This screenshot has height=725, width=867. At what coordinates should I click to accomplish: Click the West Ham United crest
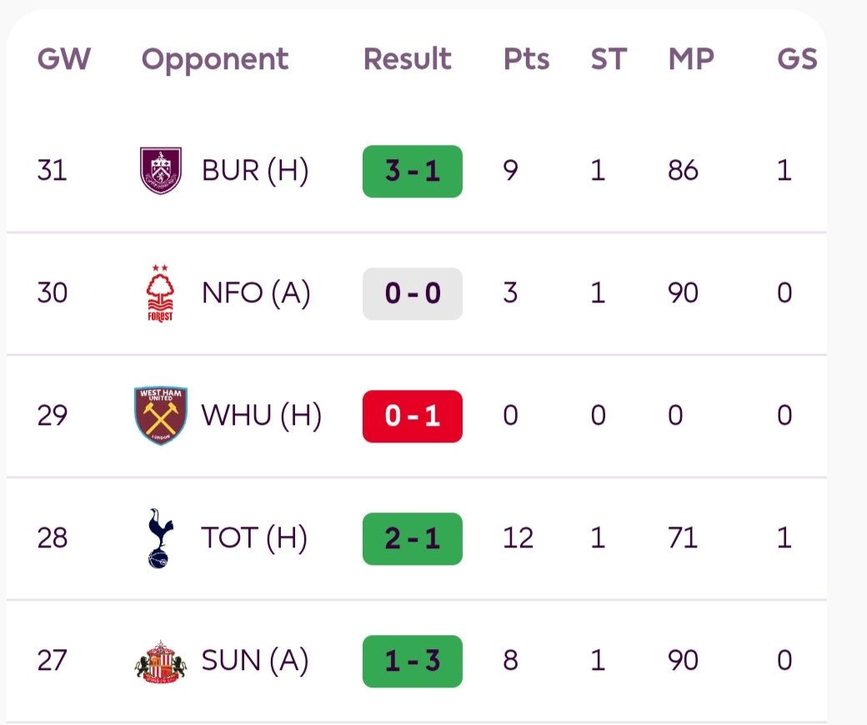tap(161, 415)
